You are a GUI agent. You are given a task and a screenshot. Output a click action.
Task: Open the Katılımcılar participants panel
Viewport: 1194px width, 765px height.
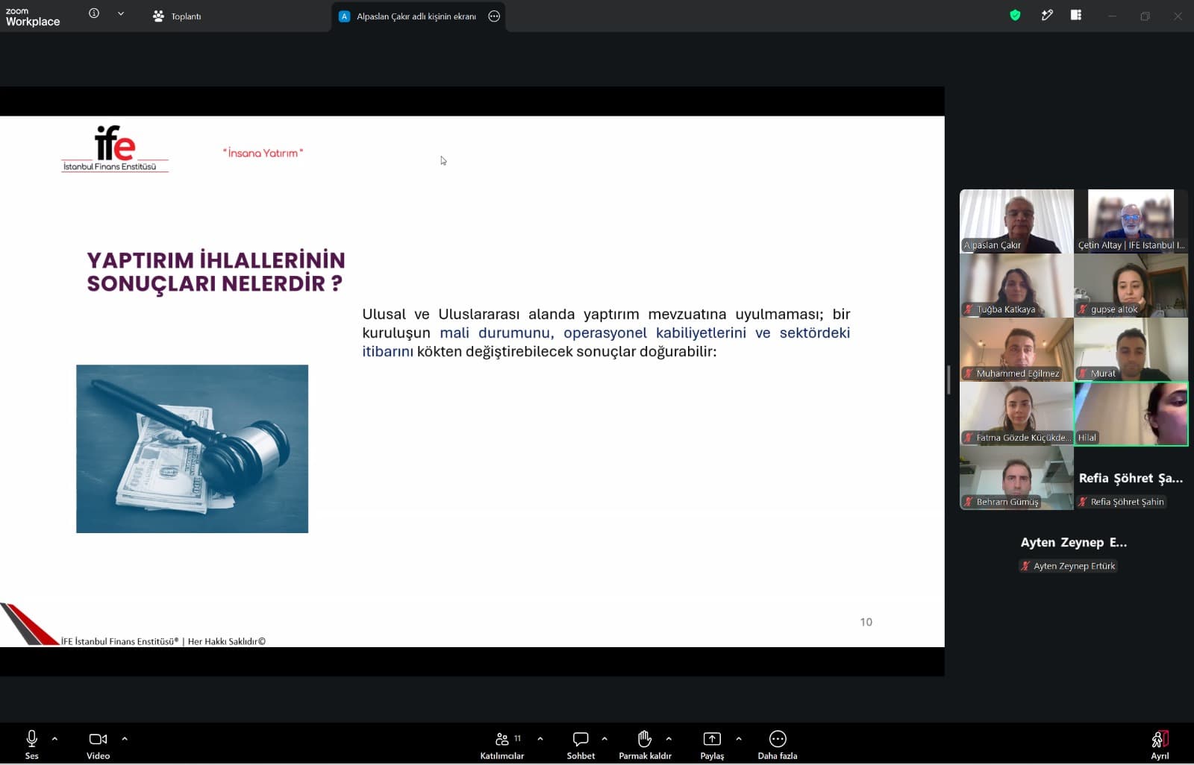tap(502, 744)
